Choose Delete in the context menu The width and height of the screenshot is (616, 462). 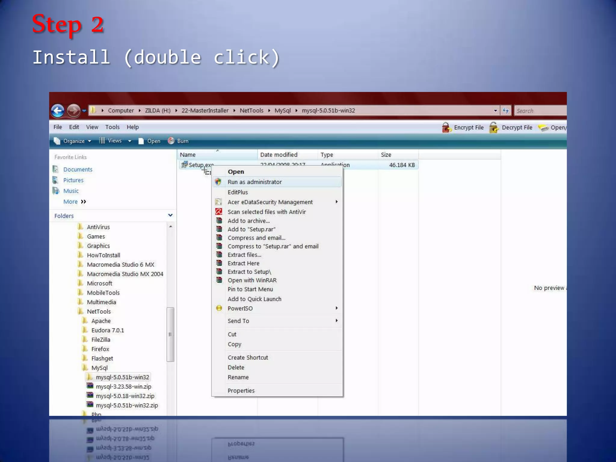(x=236, y=367)
